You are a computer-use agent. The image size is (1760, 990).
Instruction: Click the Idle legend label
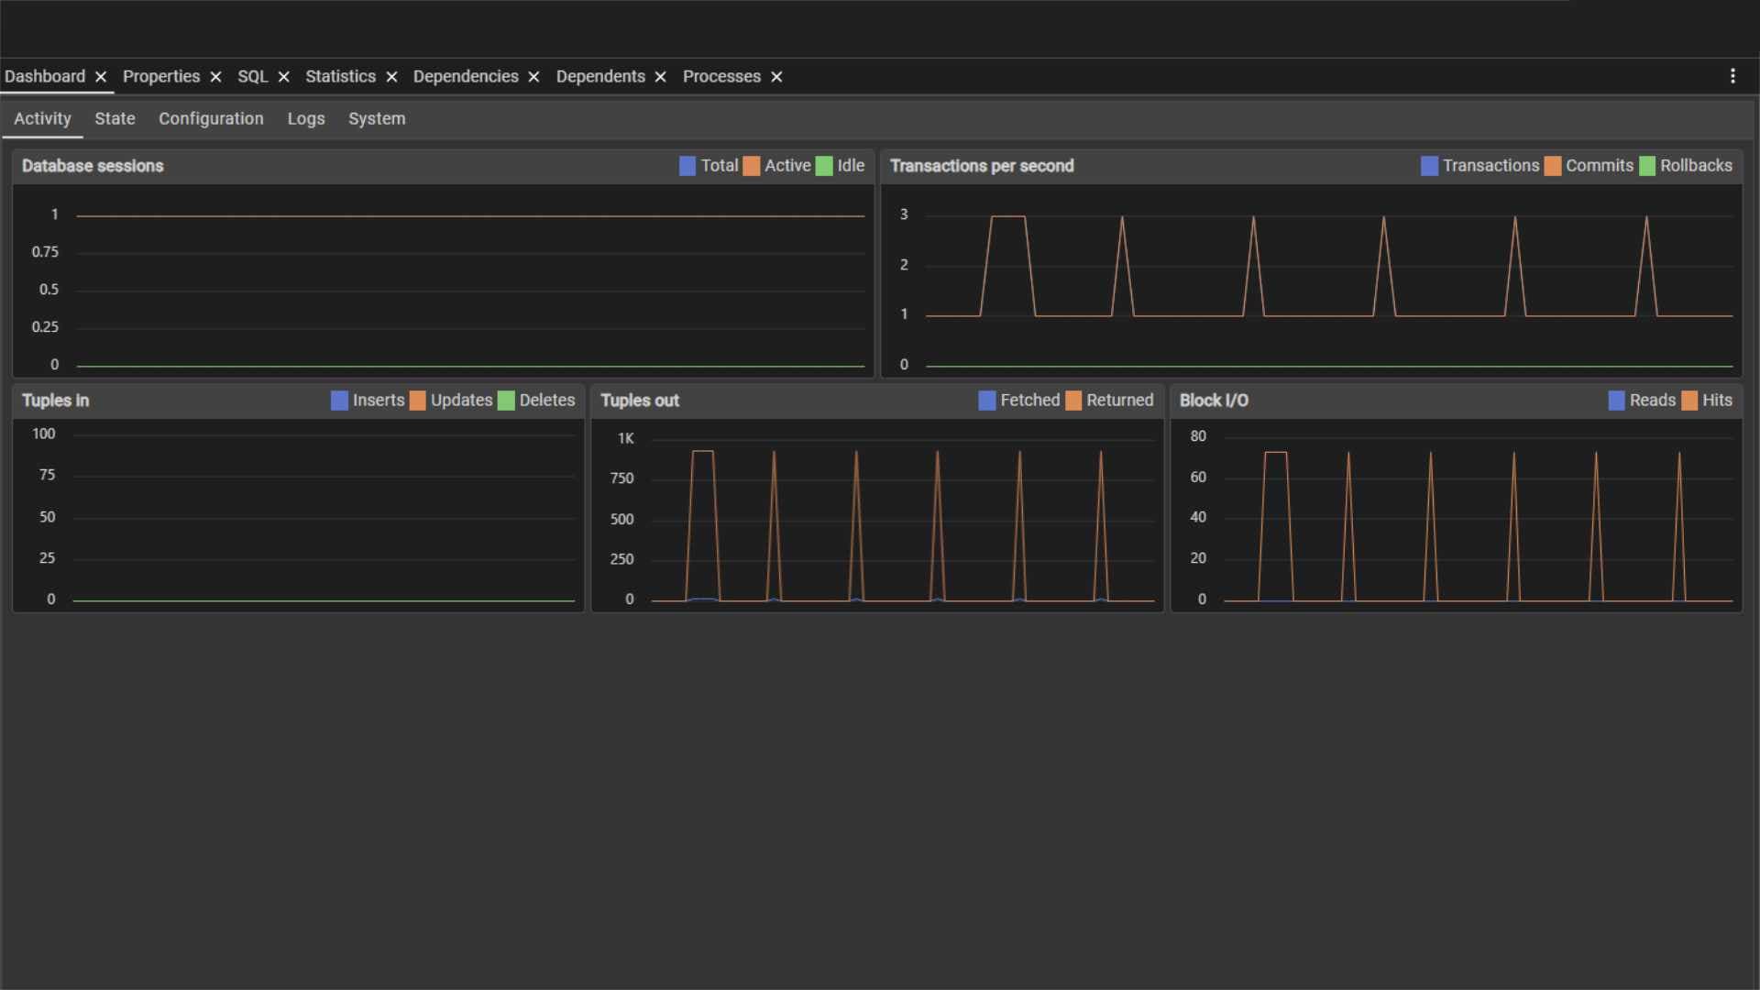pos(851,166)
